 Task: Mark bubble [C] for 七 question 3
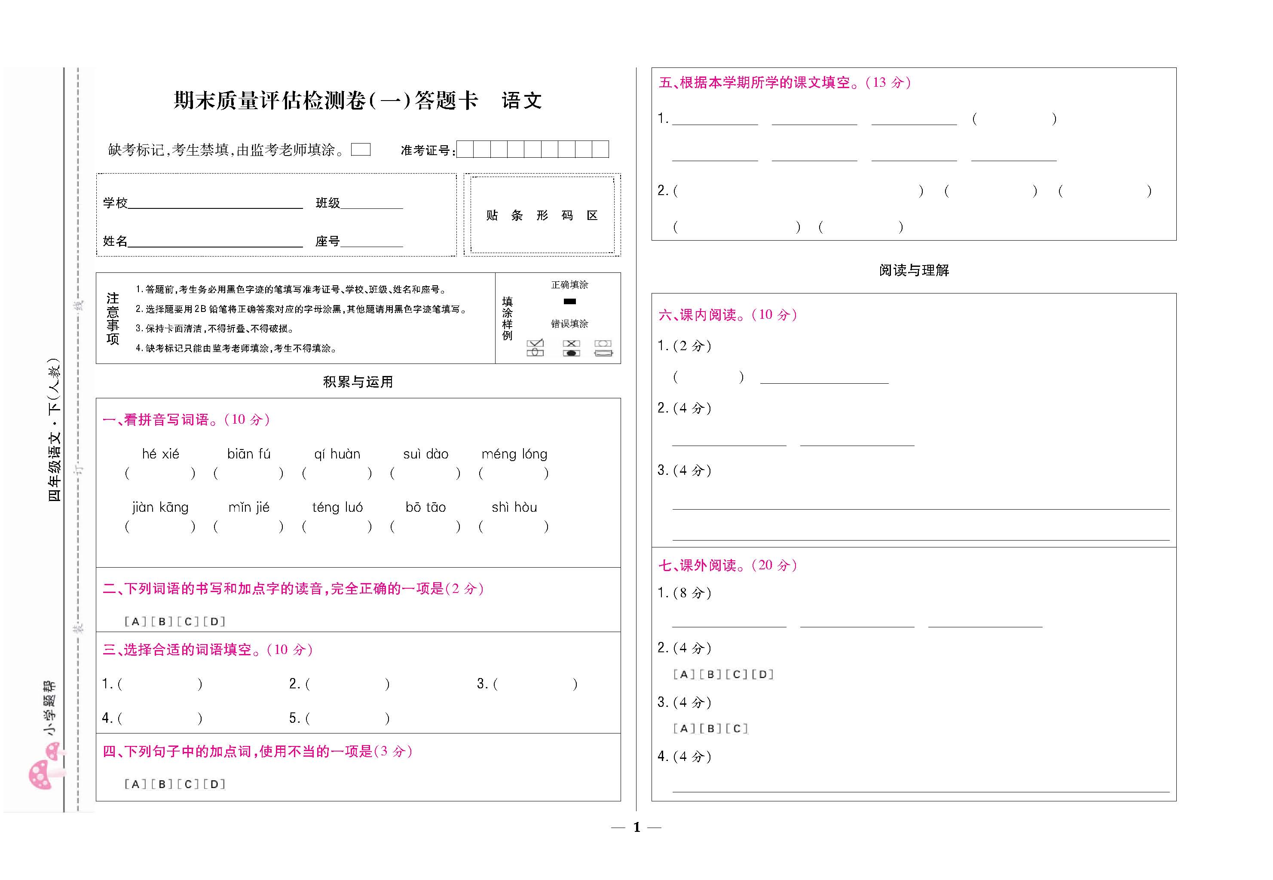(737, 728)
